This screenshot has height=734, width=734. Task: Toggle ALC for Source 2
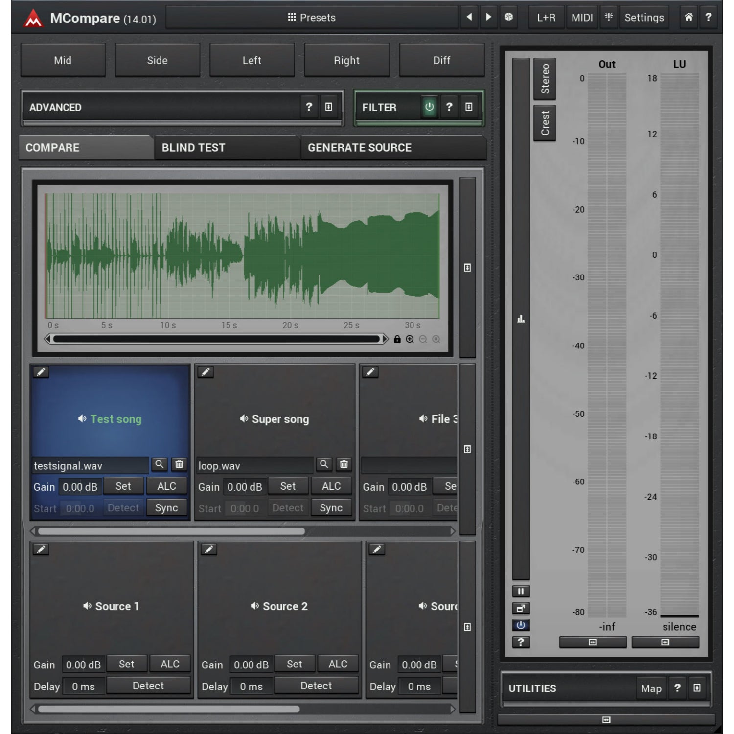(338, 664)
